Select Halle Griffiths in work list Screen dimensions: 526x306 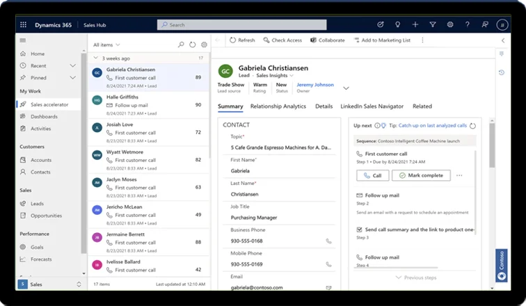click(148, 105)
